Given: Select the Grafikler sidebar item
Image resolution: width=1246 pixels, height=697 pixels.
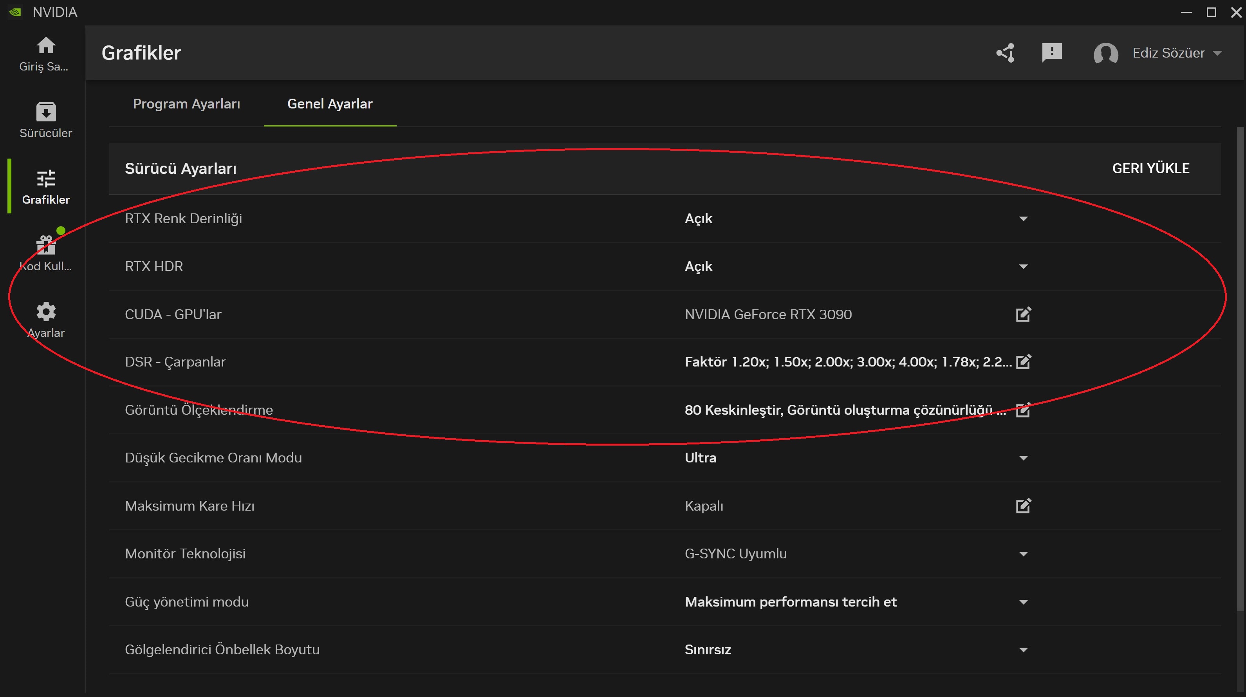Looking at the screenshot, I should tap(45, 187).
